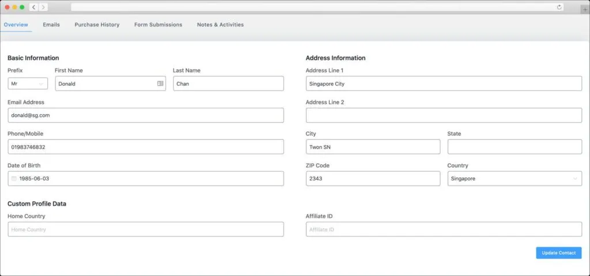Click the Home Country input field
The width and height of the screenshot is (590, 276).
coord(146,229)
